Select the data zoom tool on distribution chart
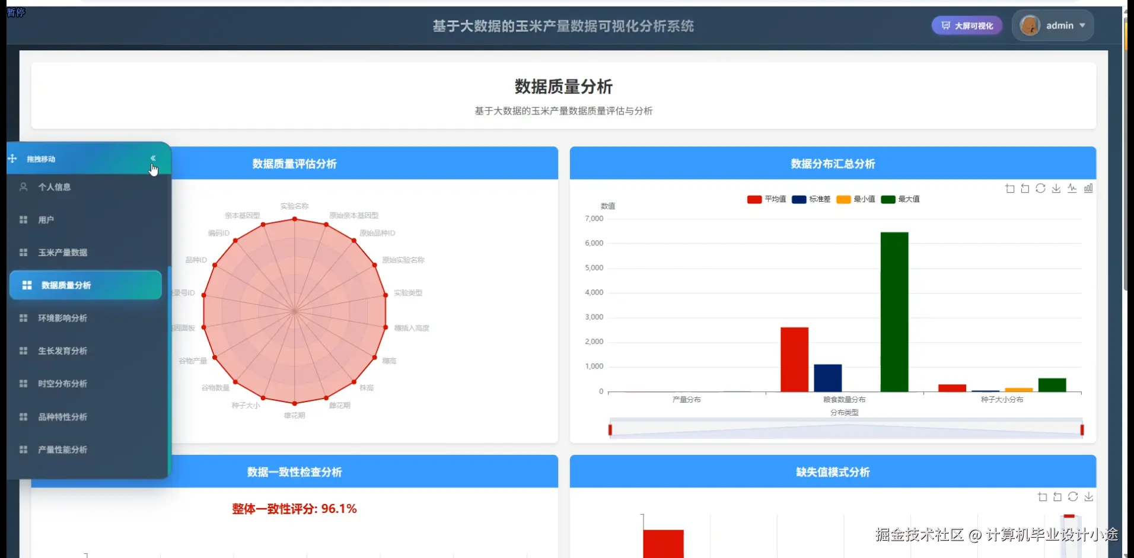 tap(1009, 188)
